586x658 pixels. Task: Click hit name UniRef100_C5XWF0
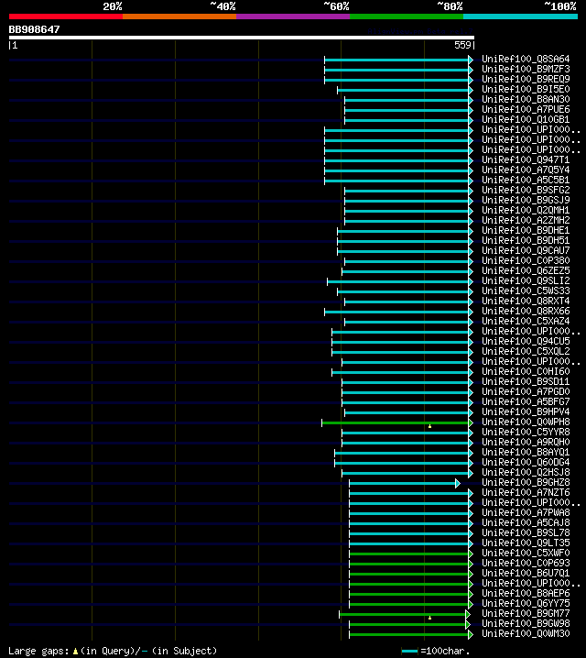coord(526,553)
